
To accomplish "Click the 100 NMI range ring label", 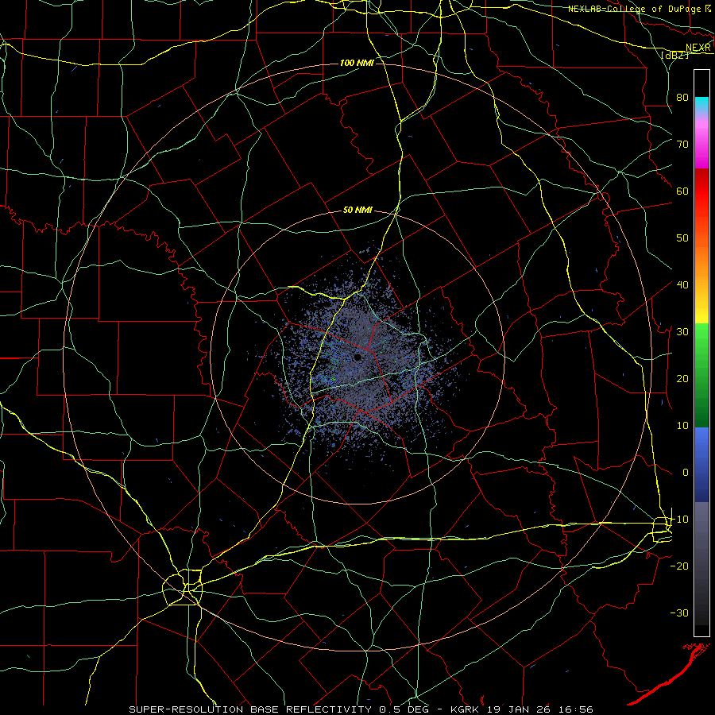I will [x=357, y=63].
